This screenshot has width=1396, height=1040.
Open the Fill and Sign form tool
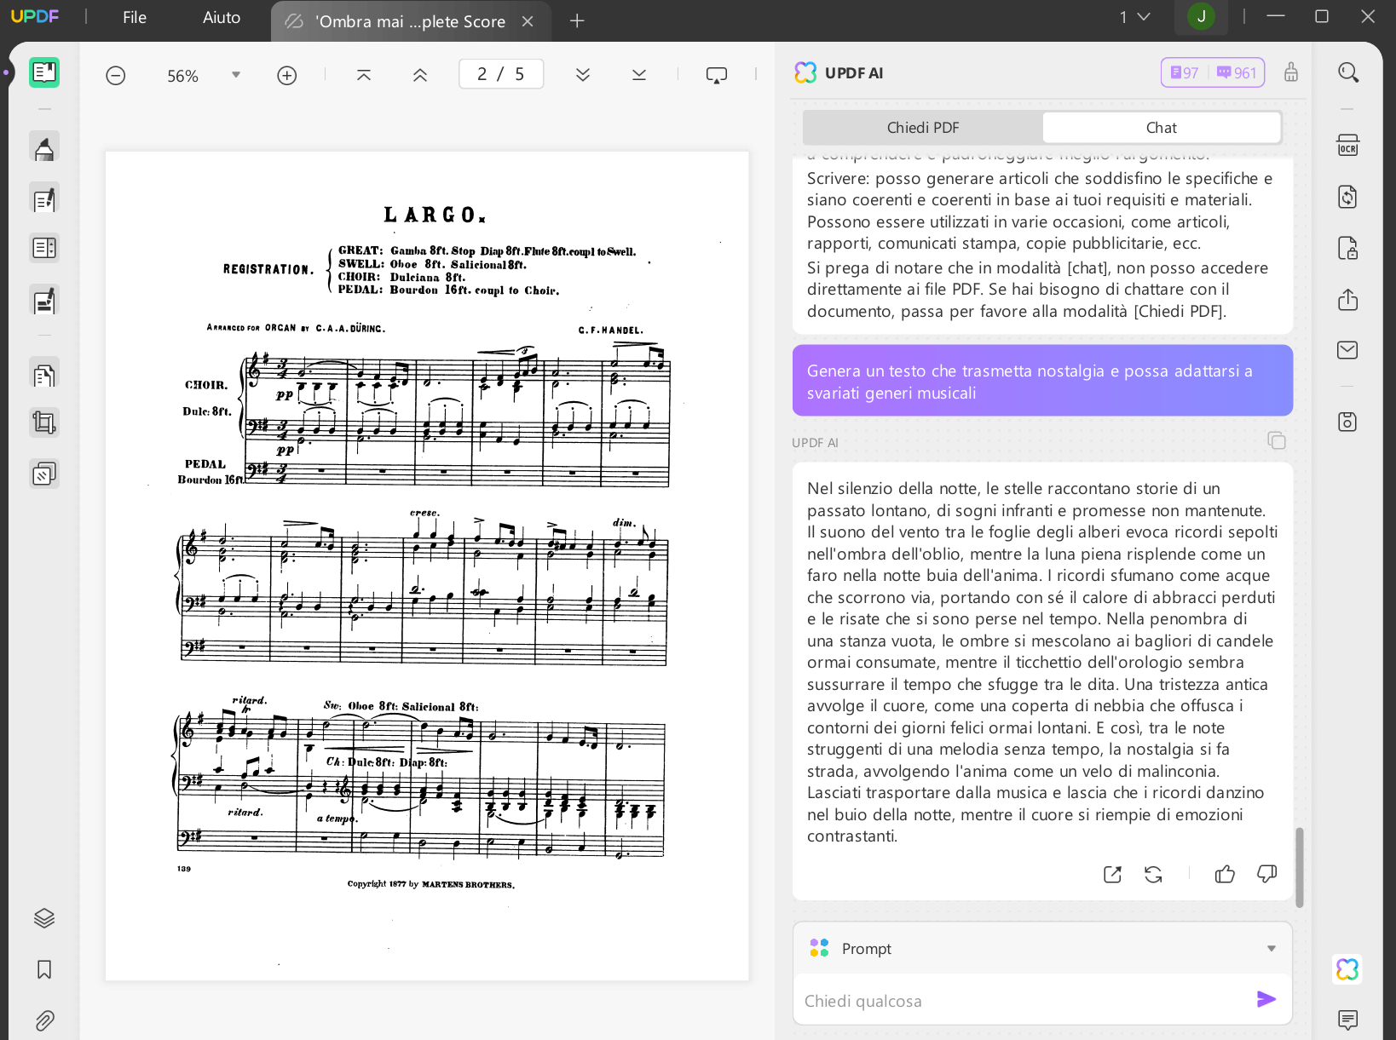(x=44, y=301)
